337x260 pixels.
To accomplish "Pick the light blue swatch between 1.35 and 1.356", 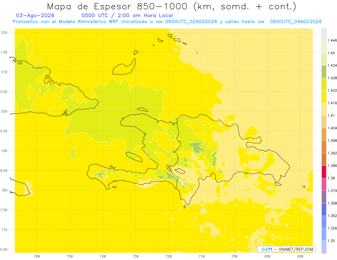I will 324,234.
